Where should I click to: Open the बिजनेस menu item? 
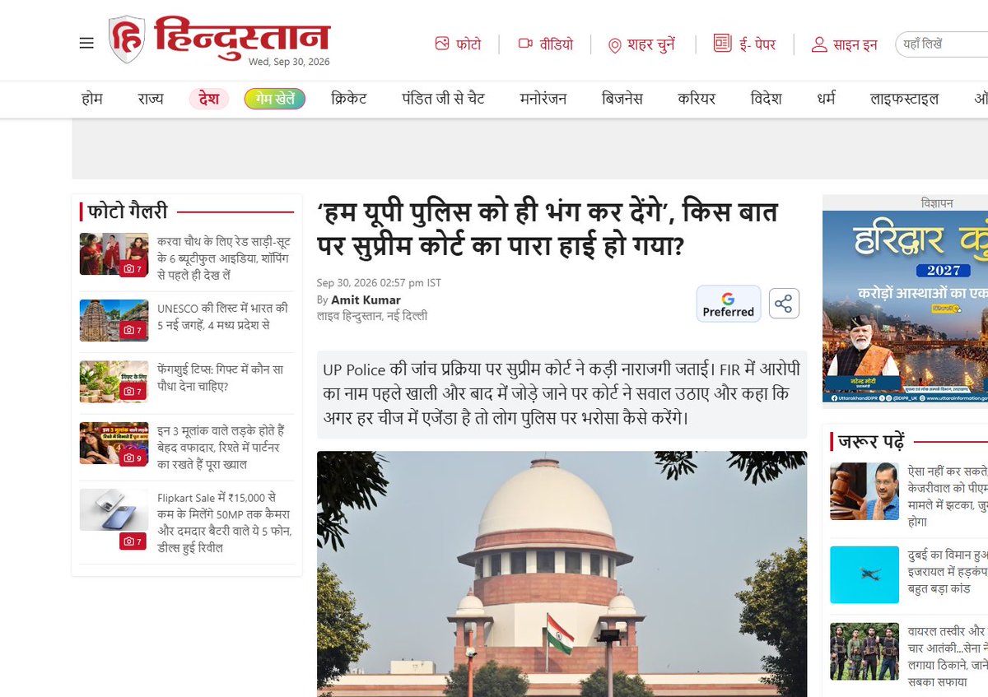622,99
